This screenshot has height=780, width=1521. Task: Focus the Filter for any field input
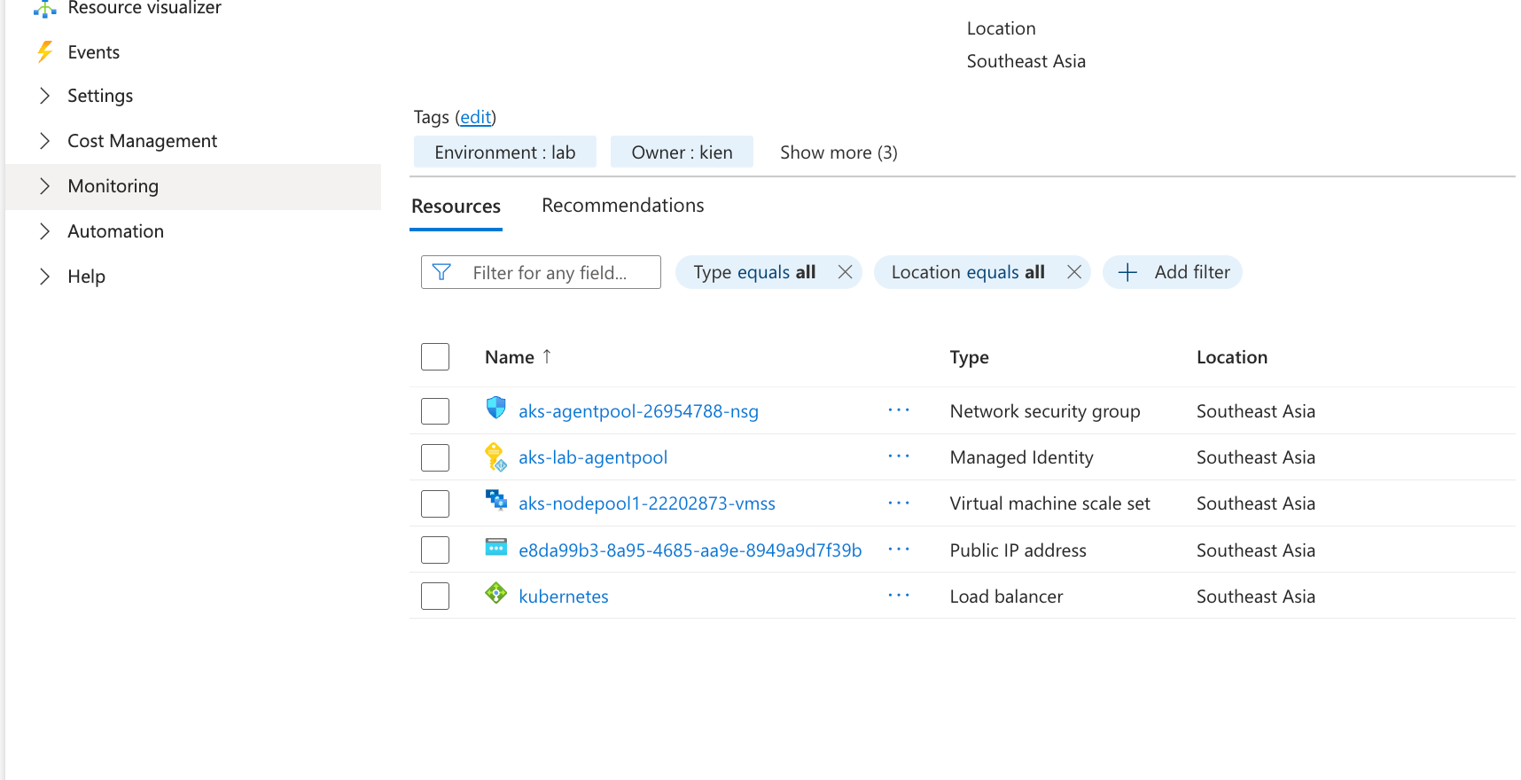coord(541,272)
